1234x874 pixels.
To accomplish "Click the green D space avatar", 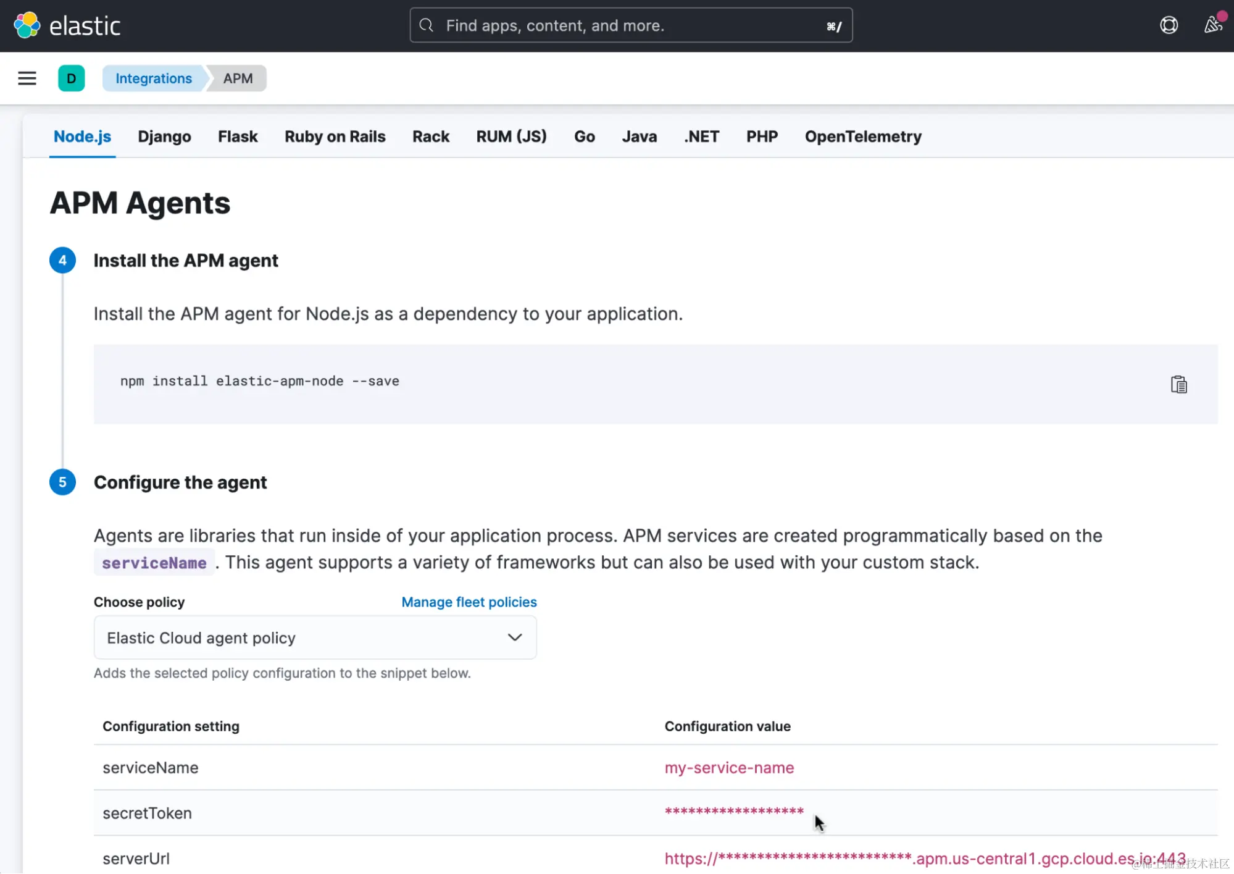I will (71, 78).
